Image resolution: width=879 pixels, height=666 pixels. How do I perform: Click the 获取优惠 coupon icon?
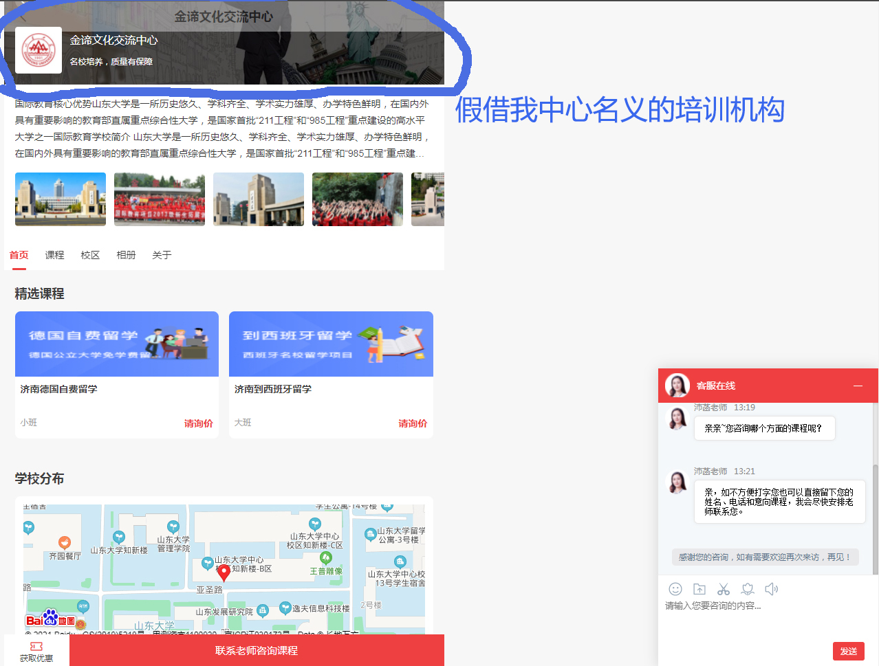click(x=36, y=646)
